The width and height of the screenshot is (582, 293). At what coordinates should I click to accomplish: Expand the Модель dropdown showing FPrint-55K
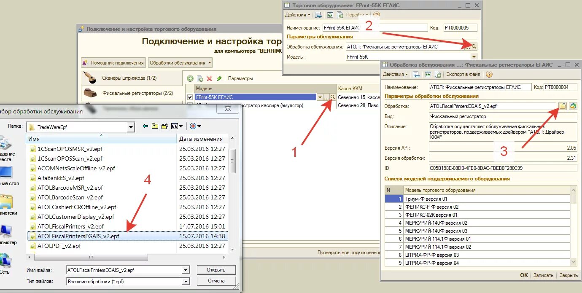pyautogui.click(x=474, y=56)
